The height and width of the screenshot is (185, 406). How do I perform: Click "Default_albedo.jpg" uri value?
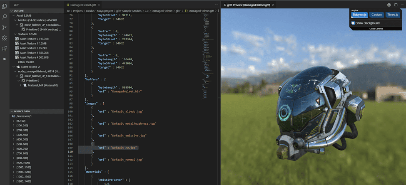[127, 111]
